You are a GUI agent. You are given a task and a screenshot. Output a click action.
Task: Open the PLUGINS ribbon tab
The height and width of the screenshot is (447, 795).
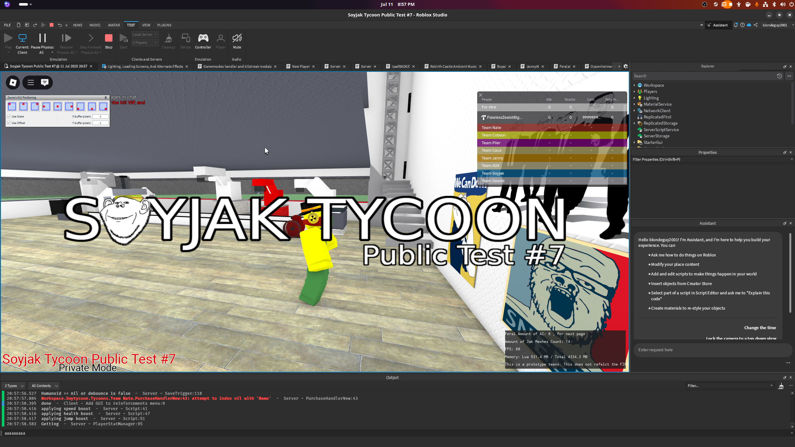164,25
